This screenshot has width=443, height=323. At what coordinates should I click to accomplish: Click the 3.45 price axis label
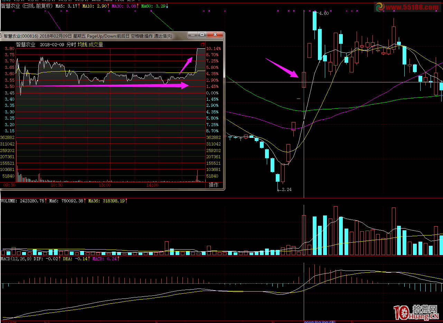pos(10,93)
